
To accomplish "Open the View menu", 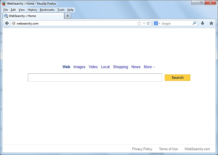I will click(21, 10).
